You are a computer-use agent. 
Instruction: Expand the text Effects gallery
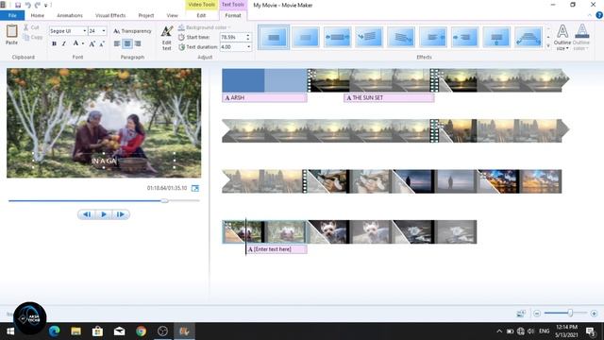pos(548,46)
